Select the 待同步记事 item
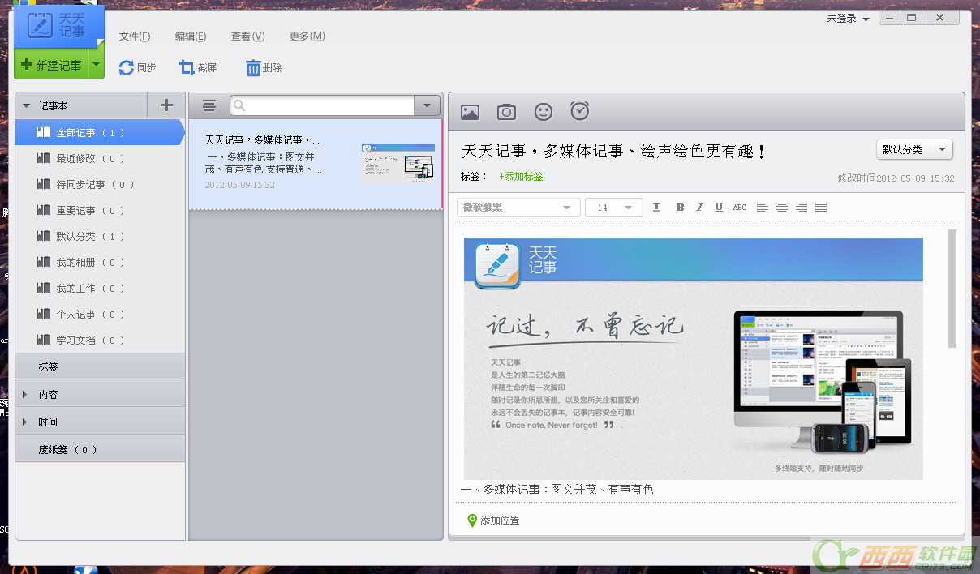The image size is (980, 574). 100,185
